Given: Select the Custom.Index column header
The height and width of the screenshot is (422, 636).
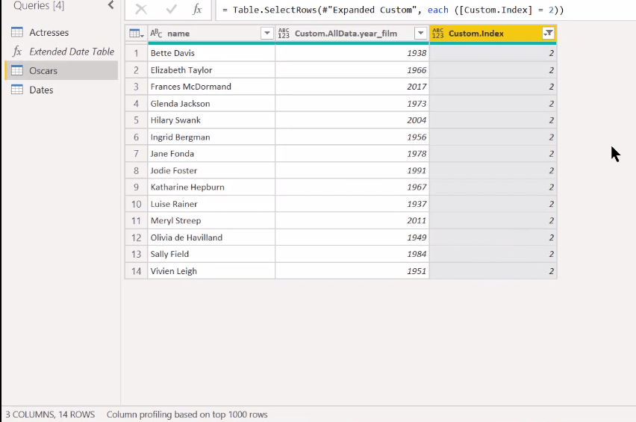Looking at the screenshot, I should click(x=493, y=34).
